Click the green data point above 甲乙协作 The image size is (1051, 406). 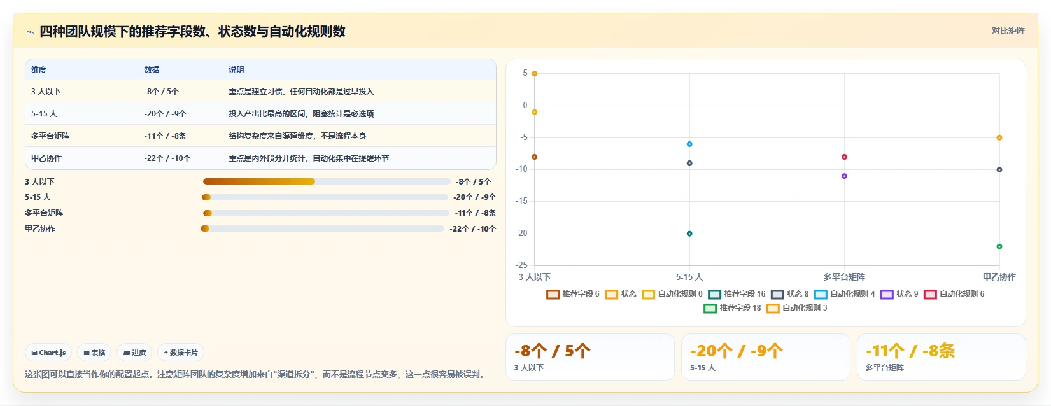(999, 246)
